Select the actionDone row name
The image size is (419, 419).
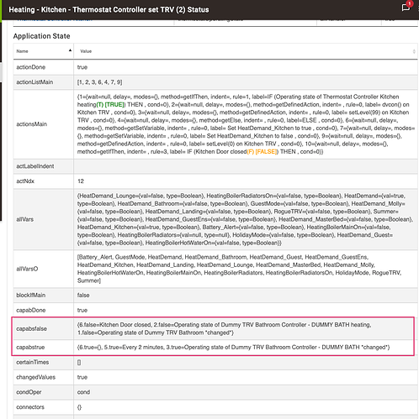[31, 67]
